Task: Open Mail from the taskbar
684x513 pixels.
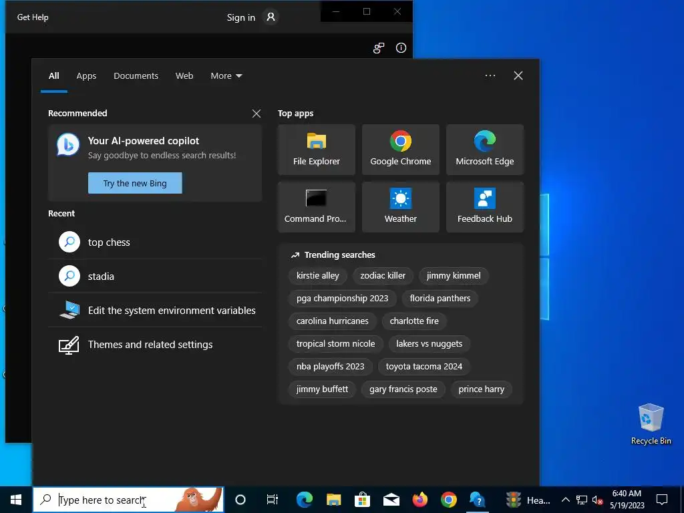Action: pyautogui.click(x=391, y=500)
